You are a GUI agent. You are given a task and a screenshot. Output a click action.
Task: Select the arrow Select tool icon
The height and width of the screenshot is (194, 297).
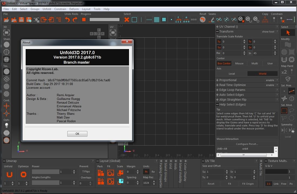pyautogui.click(x=288, y=33)
